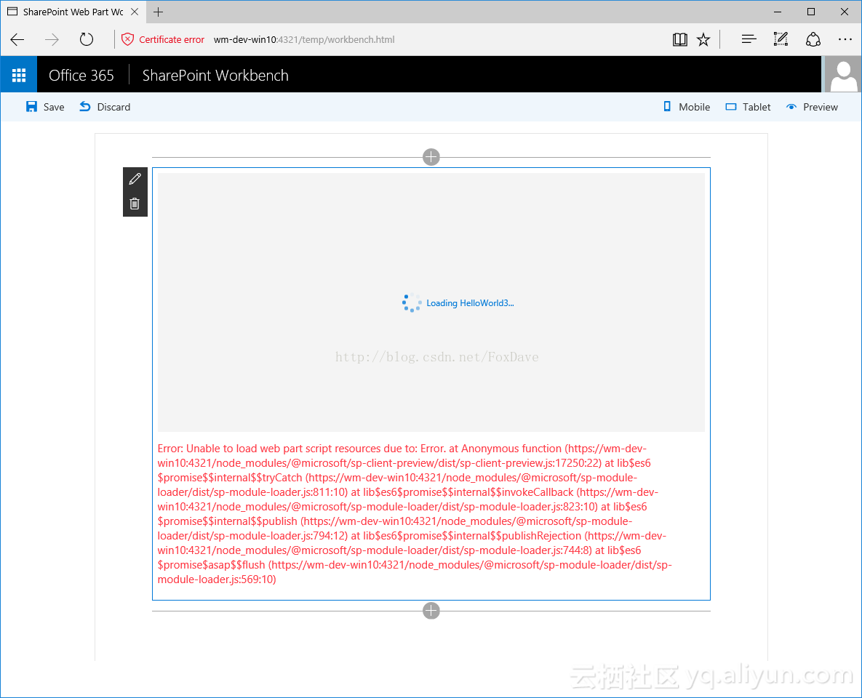Switch to Mobile preview

[x=687, y=107]
